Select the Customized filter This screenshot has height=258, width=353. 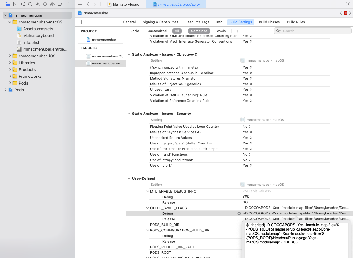(157, 31)
